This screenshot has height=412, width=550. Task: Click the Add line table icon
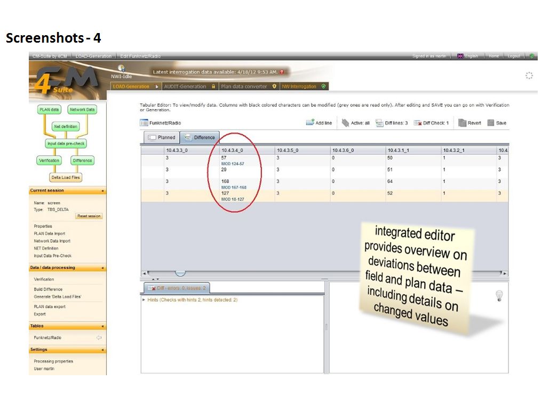coord(310,123)
